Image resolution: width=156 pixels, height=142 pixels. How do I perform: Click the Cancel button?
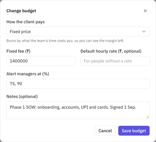(105, 131)
